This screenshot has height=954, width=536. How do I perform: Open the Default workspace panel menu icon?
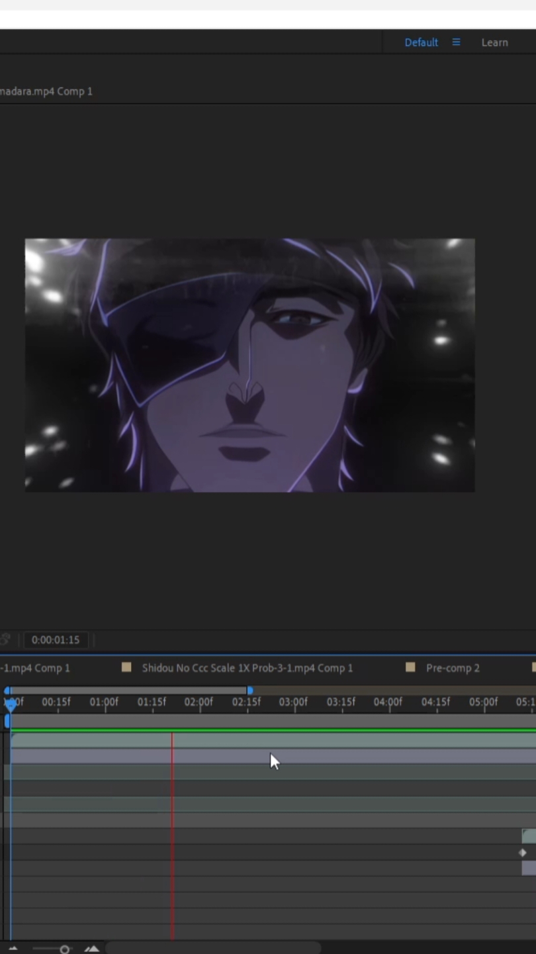click(456, 42)
